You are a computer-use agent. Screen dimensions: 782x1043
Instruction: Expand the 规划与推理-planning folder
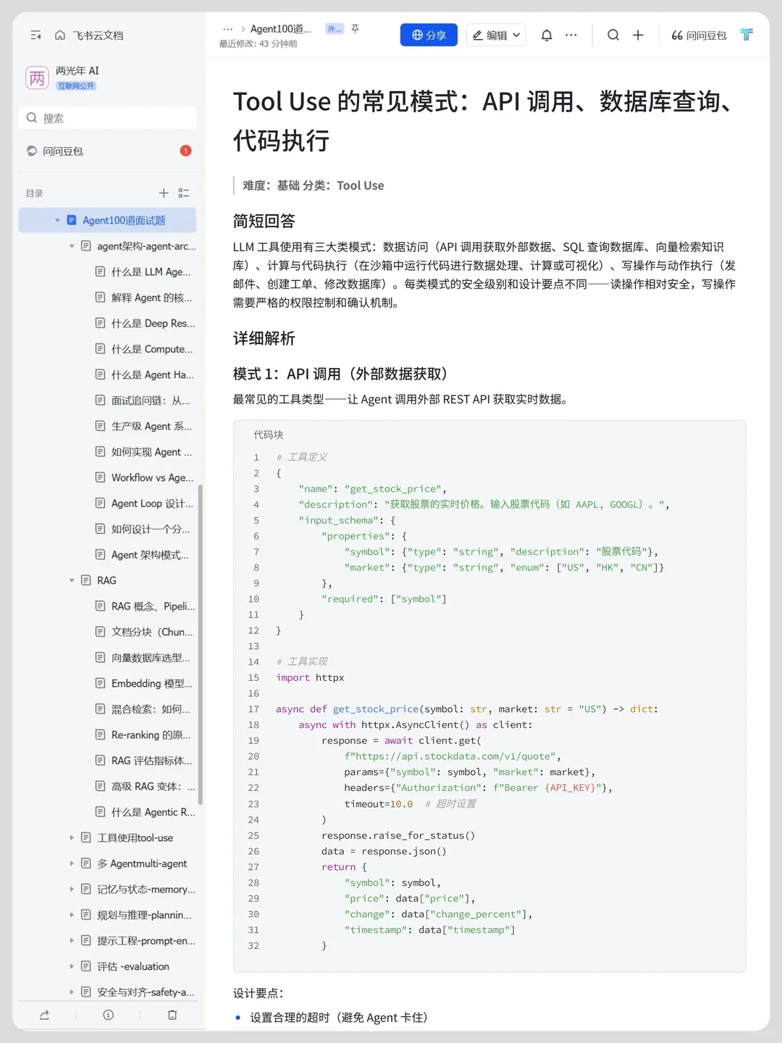point(72,916)
